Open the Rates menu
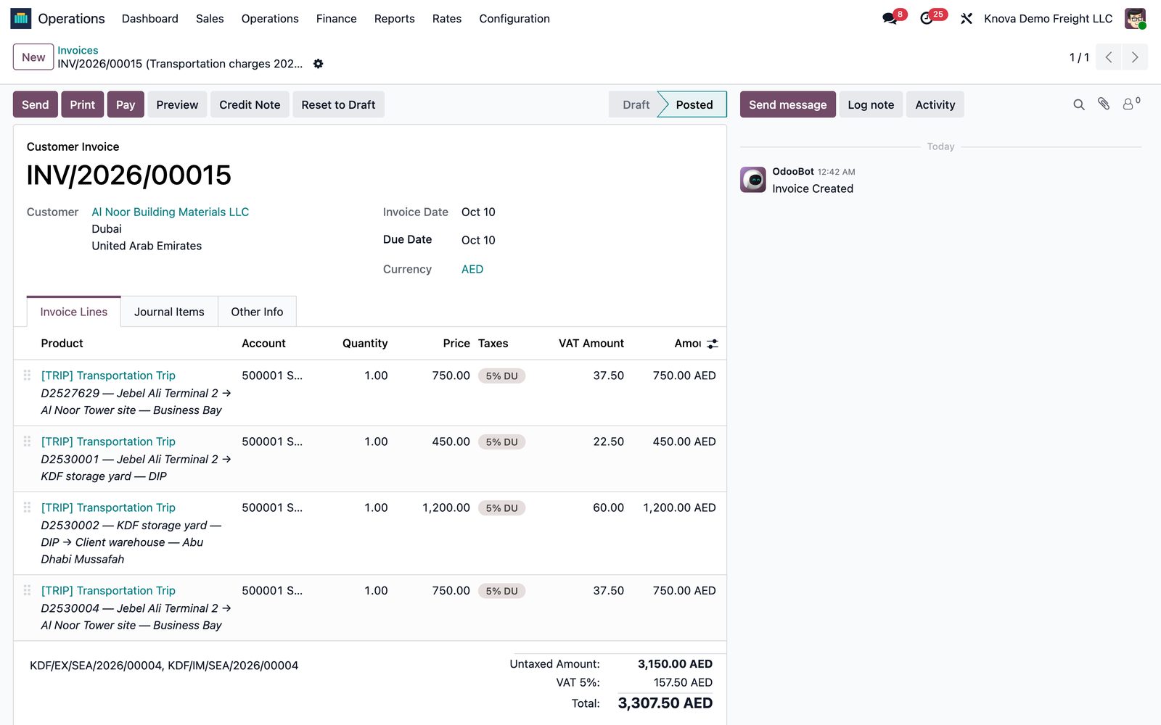Screen dimensions: 1161x725 [447, 19]
